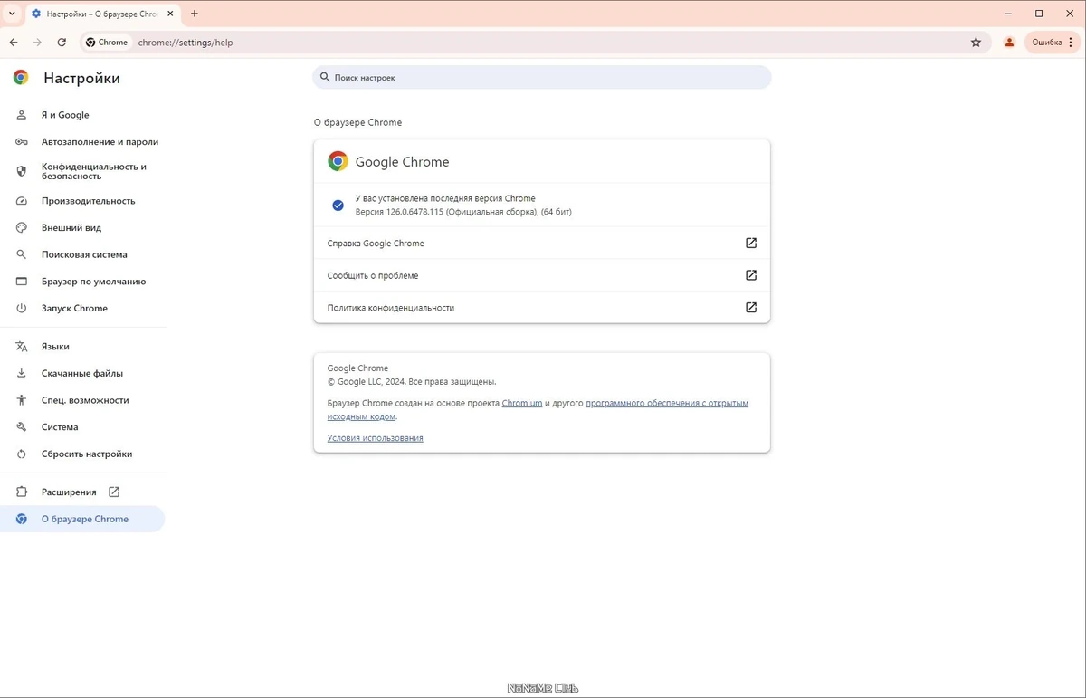Close the Настройки tab
Image resolution: width=1086 pixels, height=698 pixels.
point(171,14)
